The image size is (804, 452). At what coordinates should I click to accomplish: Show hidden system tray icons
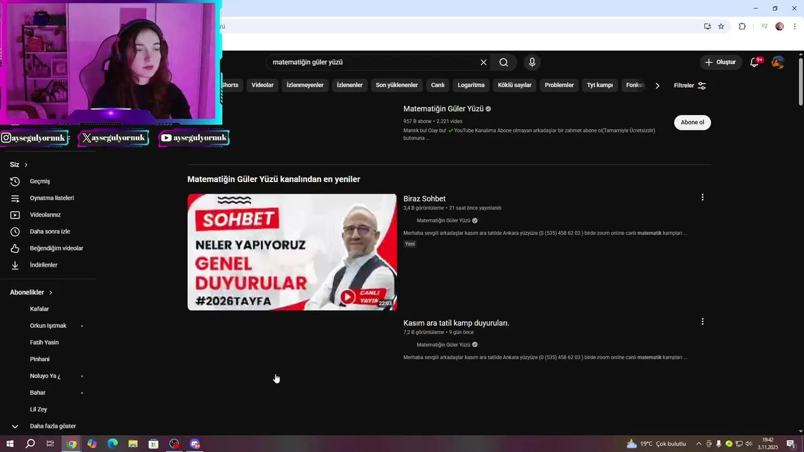(x=698, y=444)
